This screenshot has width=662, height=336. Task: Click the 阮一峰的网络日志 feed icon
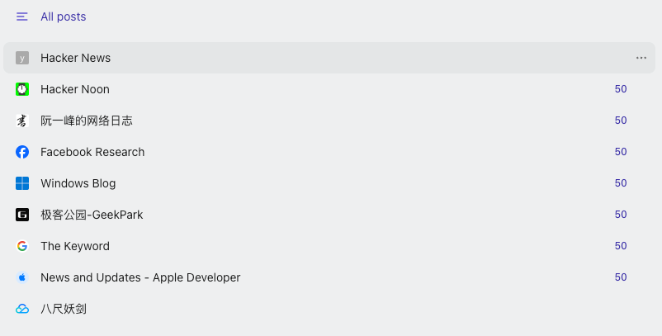22,121
